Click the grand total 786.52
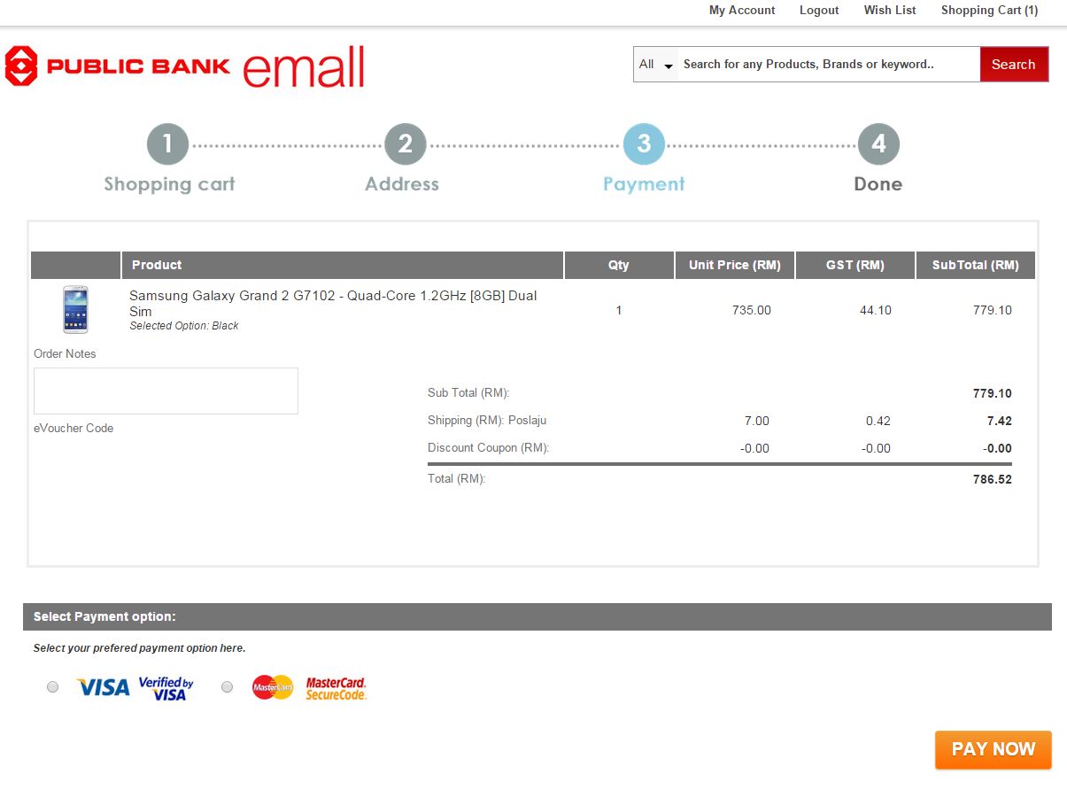This screenshot has height=790, width=1067. [x=993, y=479]
